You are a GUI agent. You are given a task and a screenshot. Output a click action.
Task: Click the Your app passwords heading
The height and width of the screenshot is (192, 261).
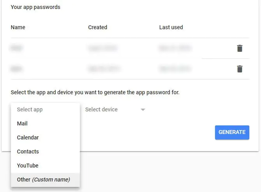[x=35, y=7]
